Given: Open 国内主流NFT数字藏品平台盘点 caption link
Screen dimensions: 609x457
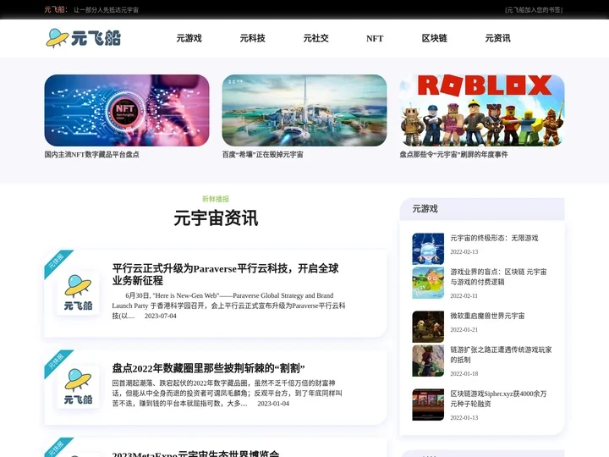Looking at the screenshot, I should (x=91, y=154).
